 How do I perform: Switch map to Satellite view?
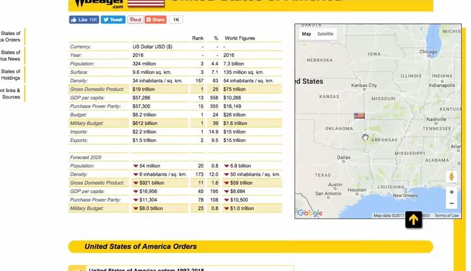coord(325,34)
